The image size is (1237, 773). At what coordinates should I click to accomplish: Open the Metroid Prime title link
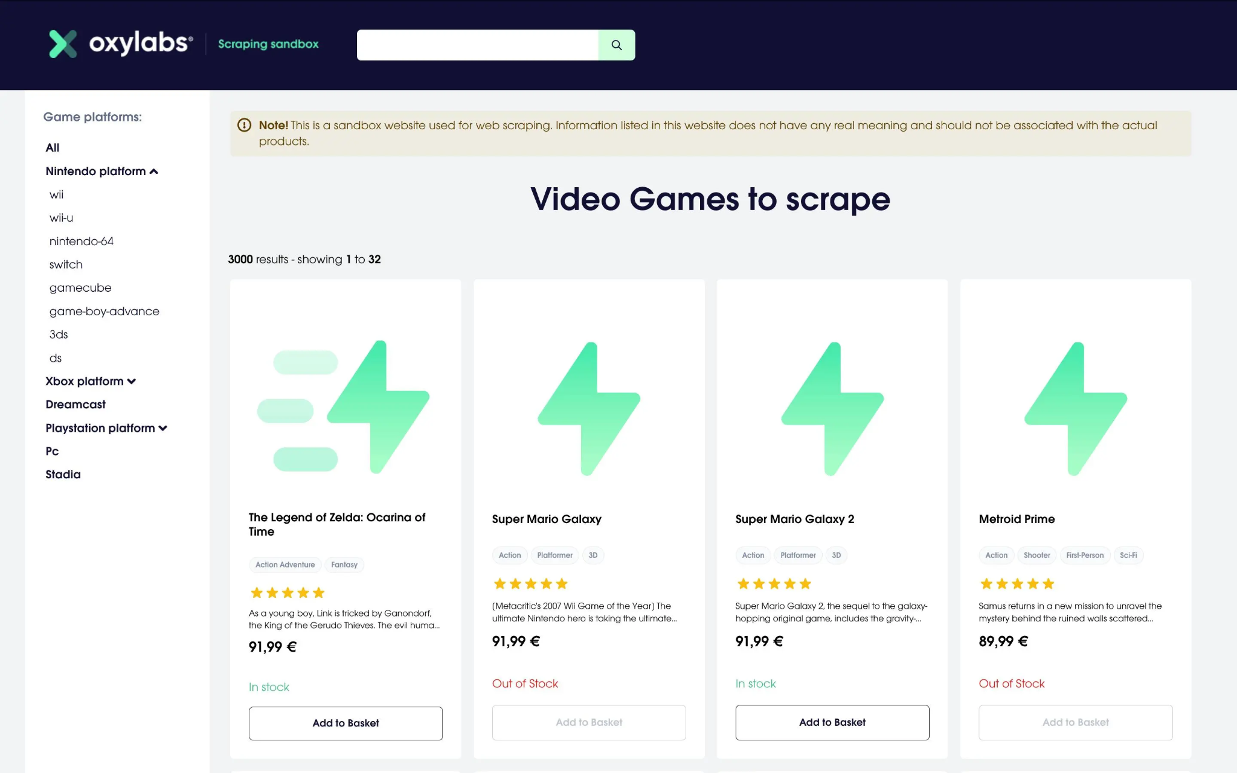click(x=1017, y=519)
